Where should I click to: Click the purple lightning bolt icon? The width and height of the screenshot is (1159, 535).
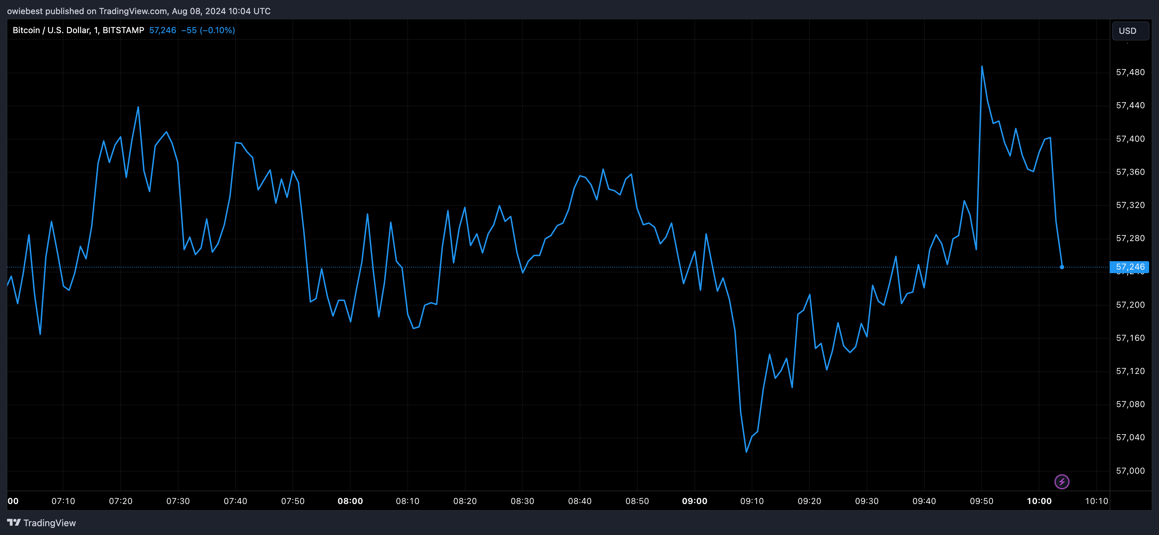click(x=1062, y=481)
